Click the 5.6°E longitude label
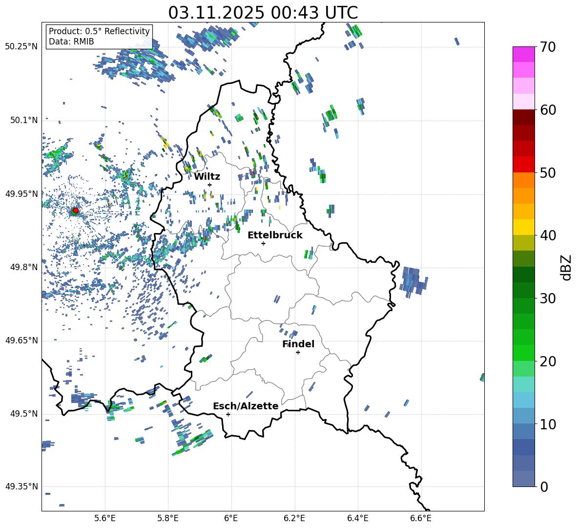The width and height of the screenshot is (578, 528). 105,518
